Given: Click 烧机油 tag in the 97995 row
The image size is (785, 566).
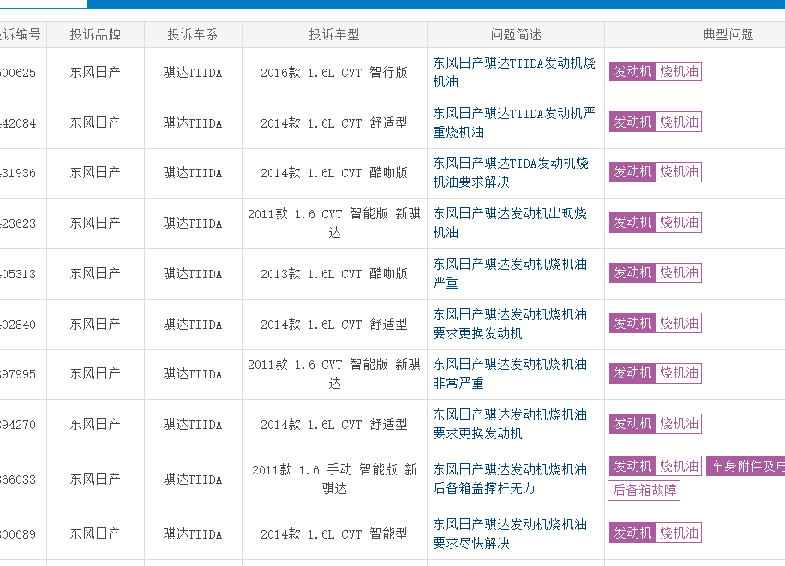Looking at the screenshot, I should [x=679, y=373].
